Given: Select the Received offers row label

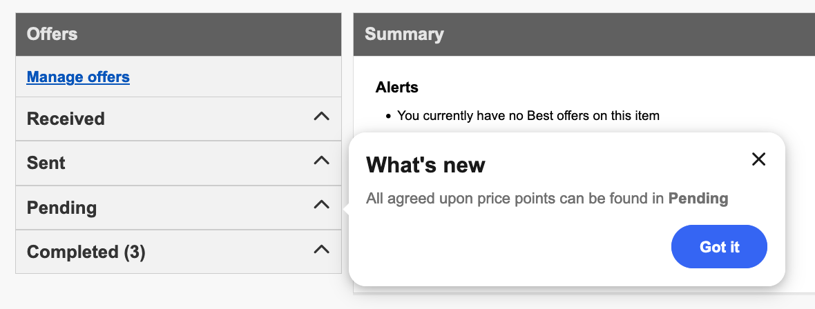Looking at the screenshot, I should coord(66,119).
